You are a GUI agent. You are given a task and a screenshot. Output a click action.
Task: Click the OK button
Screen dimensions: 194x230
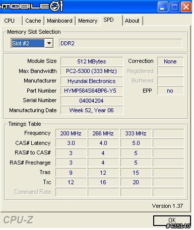pyautogui.click(x=172, y=220)
